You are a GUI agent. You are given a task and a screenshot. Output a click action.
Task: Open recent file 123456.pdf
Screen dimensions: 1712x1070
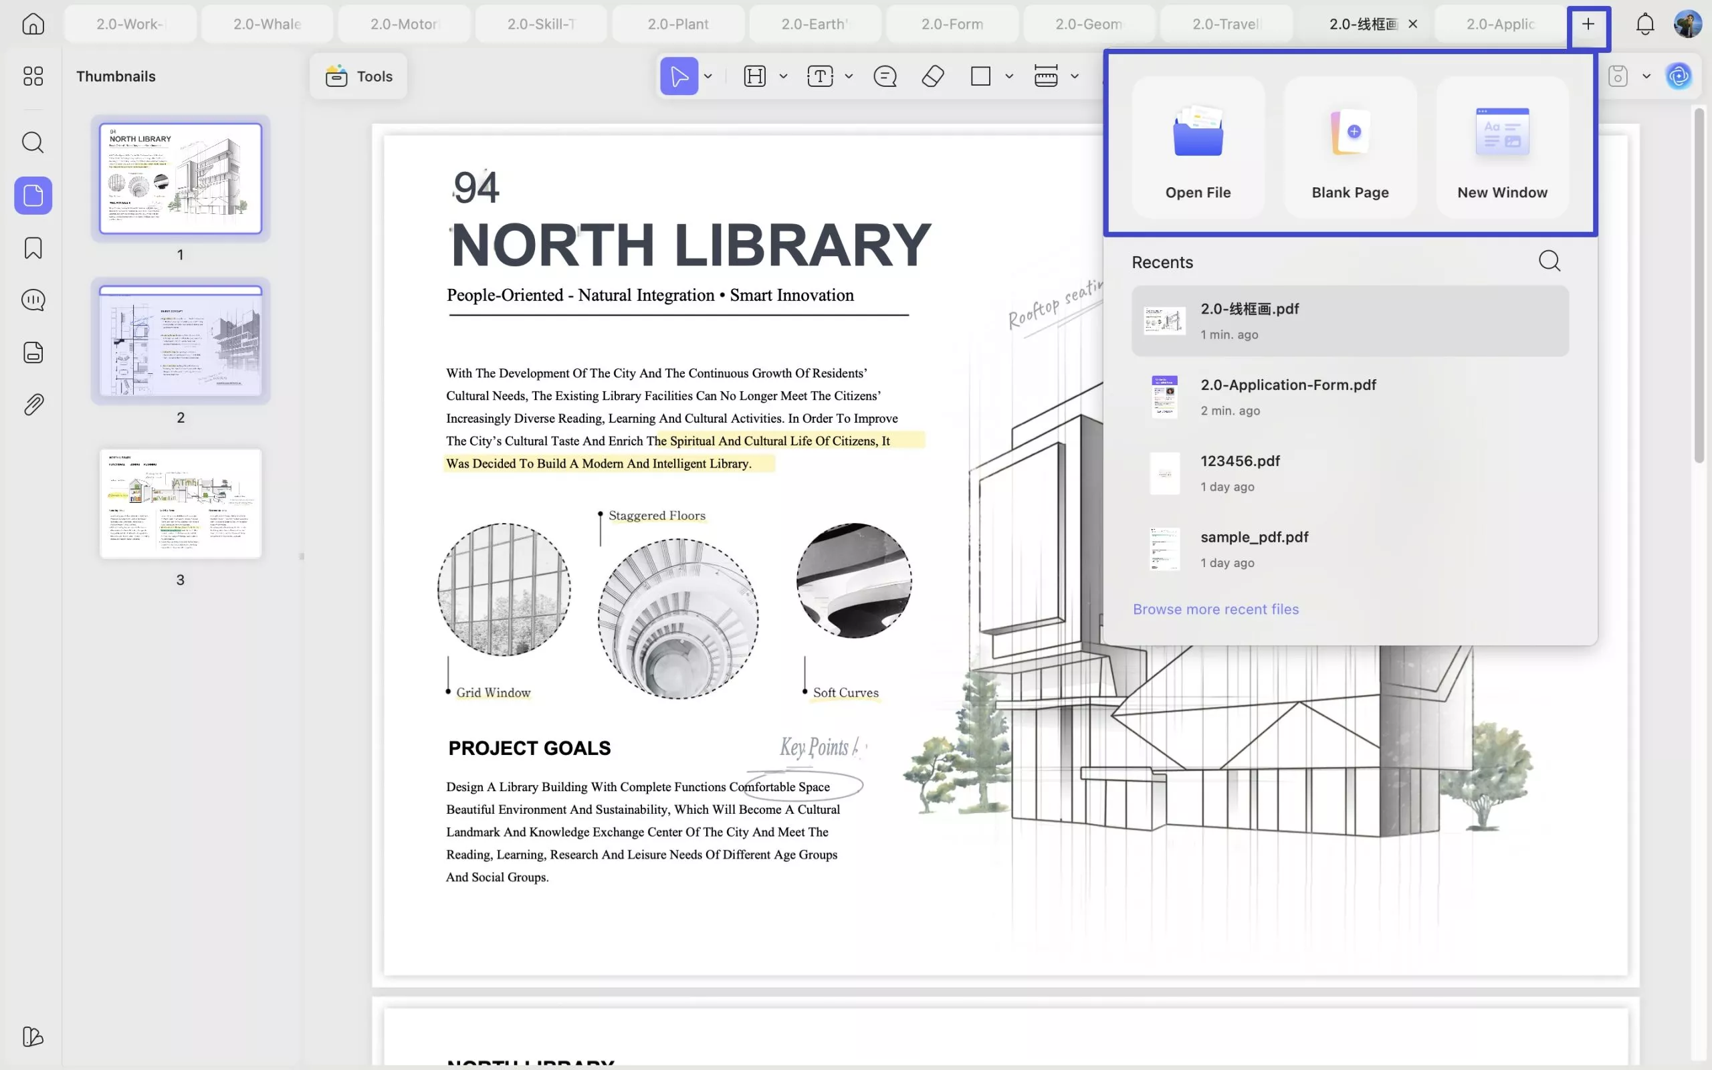tap(1350, 473)
